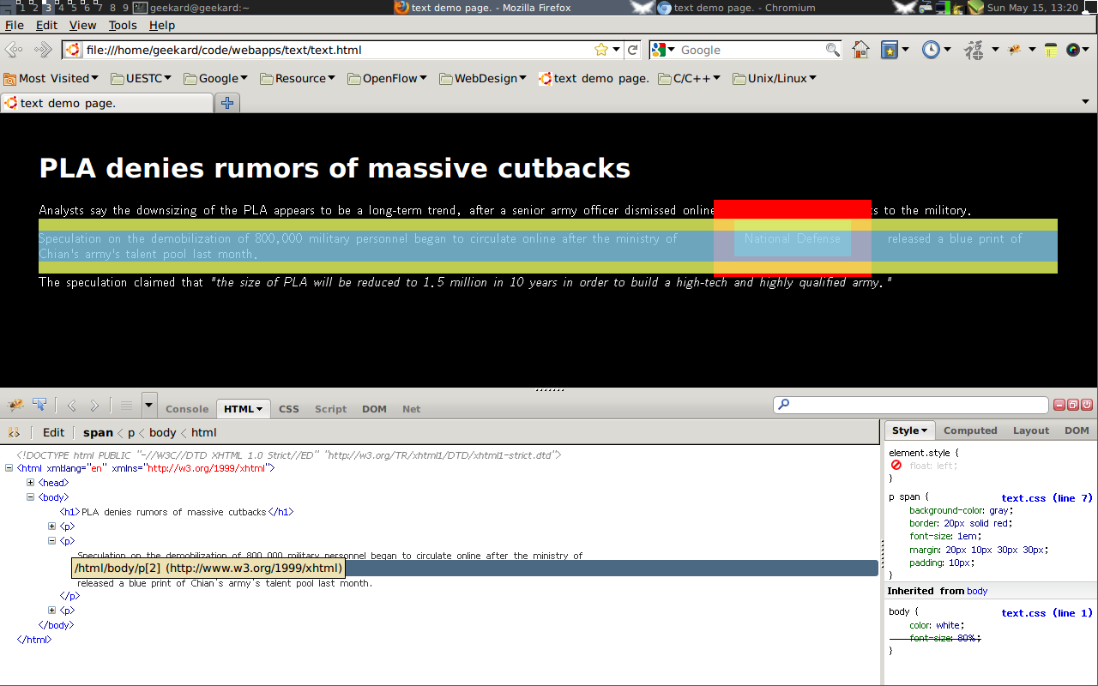Activate the Firebug element inspector arrow

coord(39,406)
